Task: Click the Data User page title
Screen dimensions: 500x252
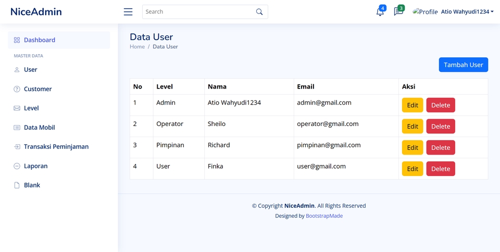Action: pyautogui.click(x=151, y=37)
